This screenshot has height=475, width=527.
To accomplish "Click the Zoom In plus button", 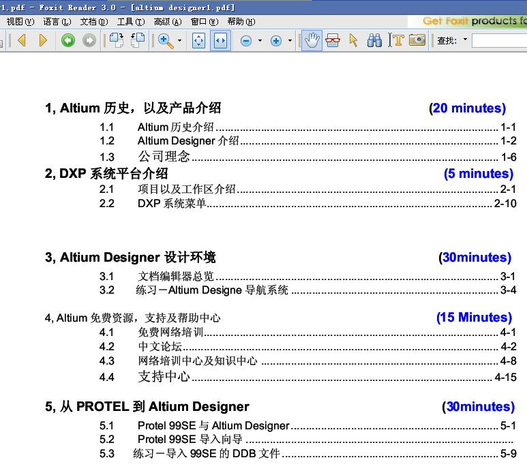I will 276,41.
